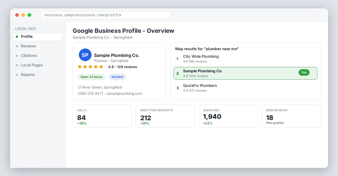The width and height of the screenshot is (338, 176).
Task: Click the Google Business Profile - Overview heading
Action: click(123, 31)
